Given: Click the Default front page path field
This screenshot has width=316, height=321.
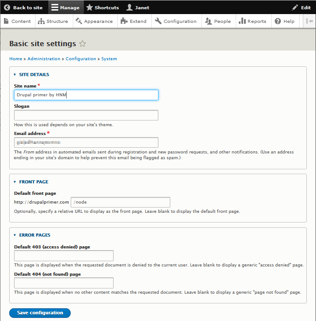Looking at the screenshot, I should pyautogui.click(x=120, y=202).
